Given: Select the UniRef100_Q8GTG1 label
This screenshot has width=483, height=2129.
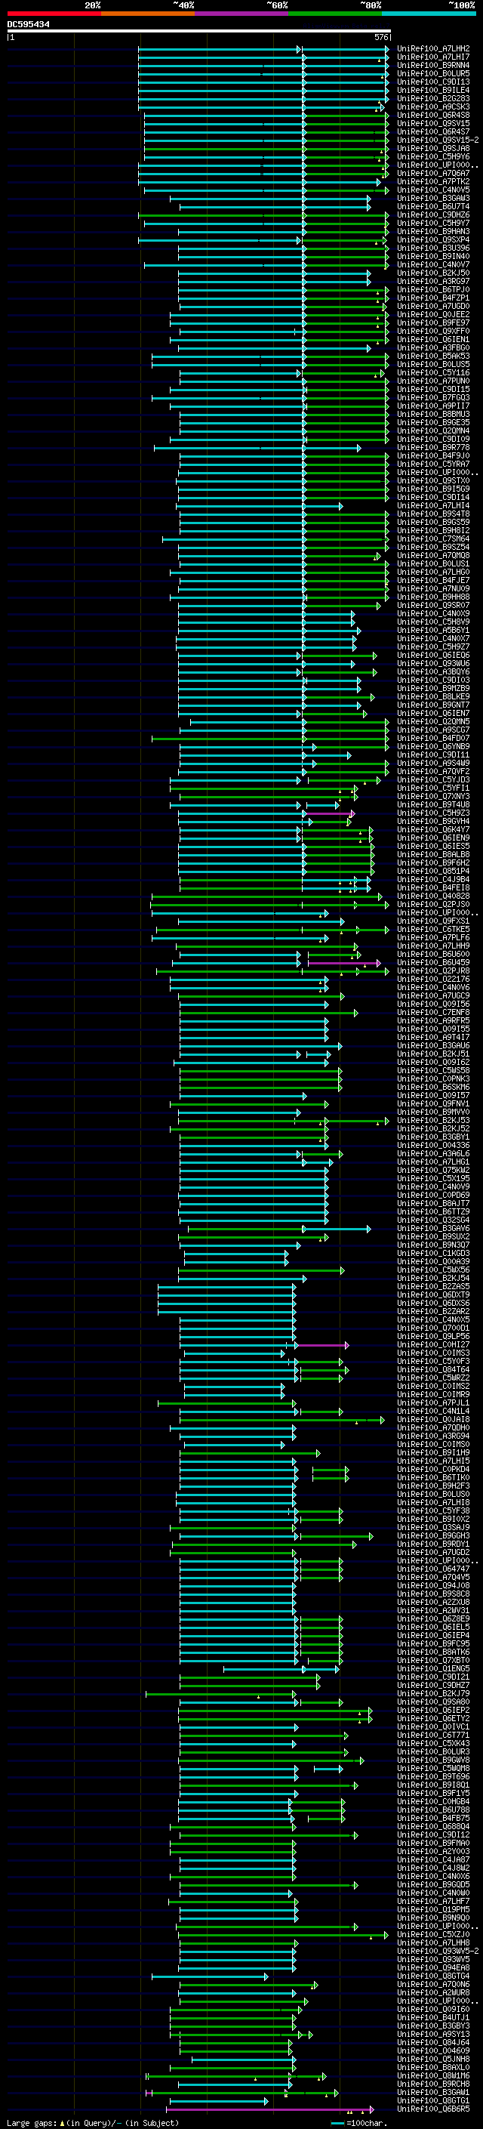Looking at the screenshot, I should point(433,2101).
